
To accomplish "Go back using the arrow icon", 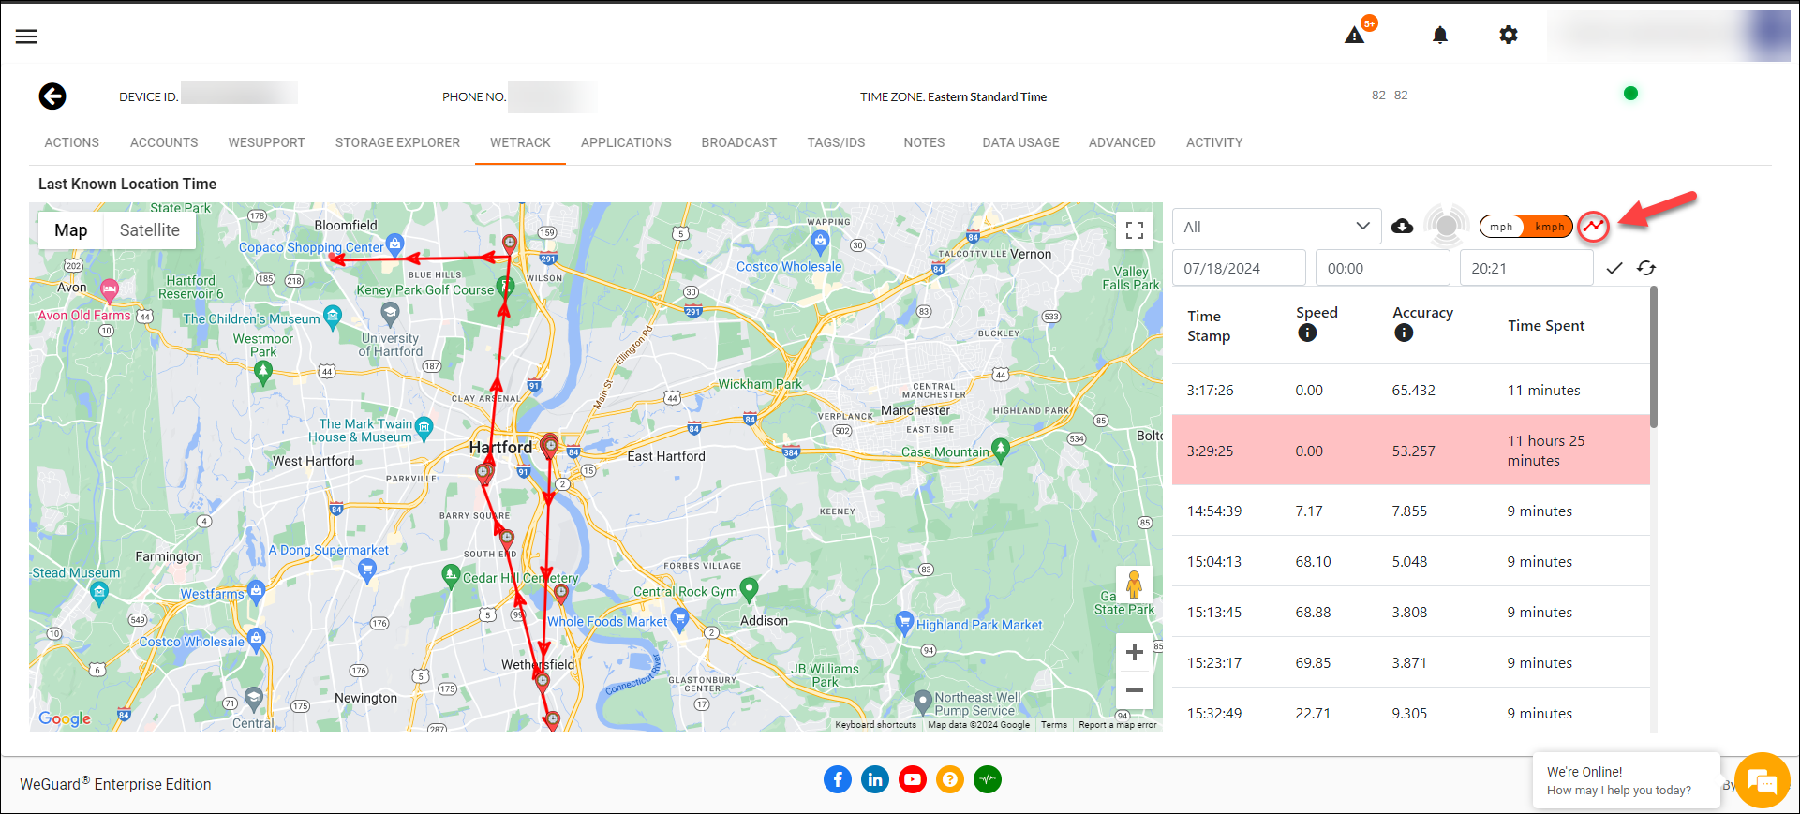I will (52, 96).
